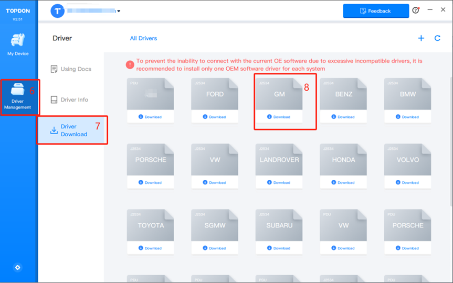Screen dimensions: 453x283
Task: Download the VOLVO J2534 driver
Action: [407, 182]
